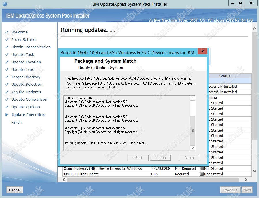Click the "Package and System Match" heading
The width and height of the screenshot is (259, 198).
[x=105, y=61]
